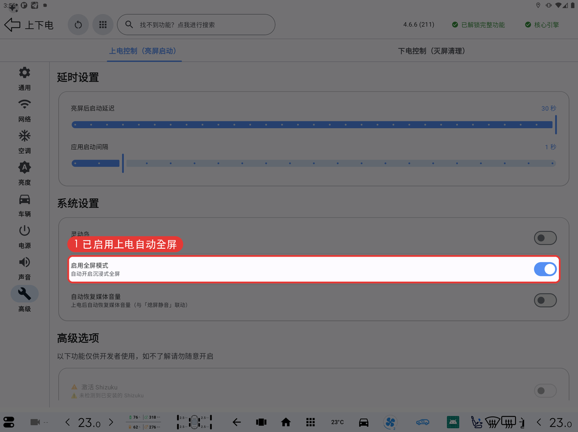Open the car icon in bottom bar
This screenshot has height=432, width=578.
click(364, 422)
